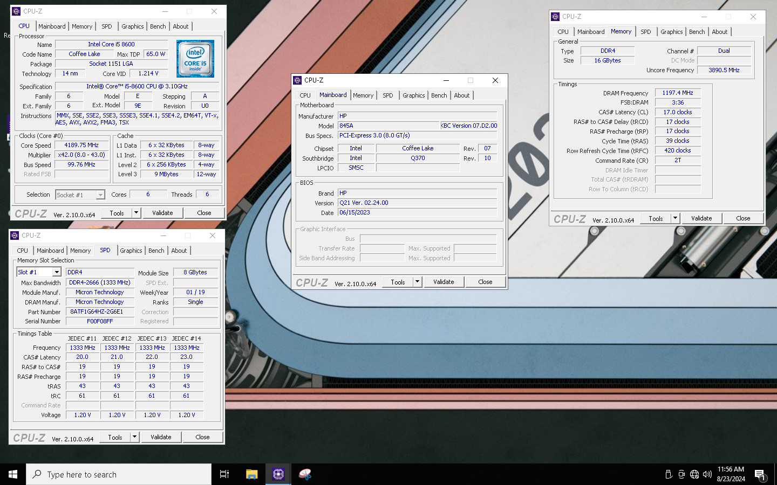Image resolution: width=777 pixels, height=485 pixels.
Task: Open Tools dropdown arrow in Memory window
Action: (x=675, y=218)
